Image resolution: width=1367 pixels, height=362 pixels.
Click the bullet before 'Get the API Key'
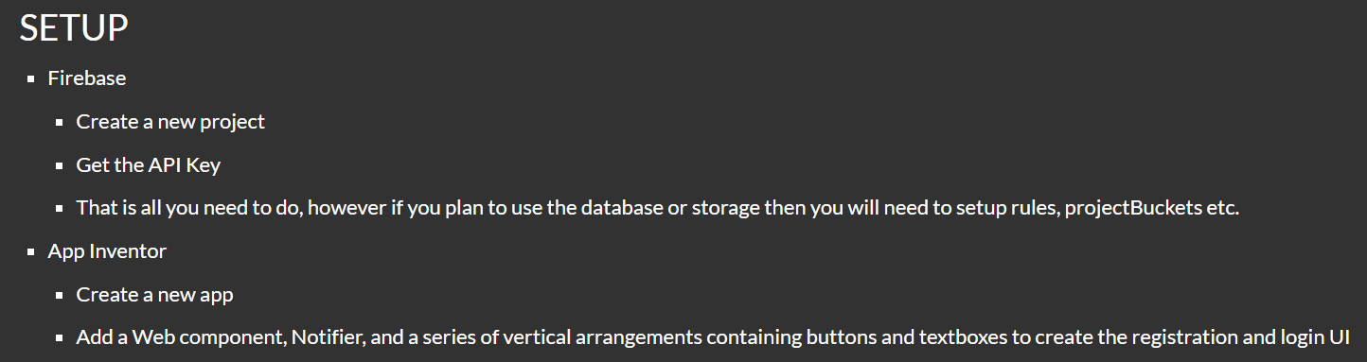coord(60,166)
